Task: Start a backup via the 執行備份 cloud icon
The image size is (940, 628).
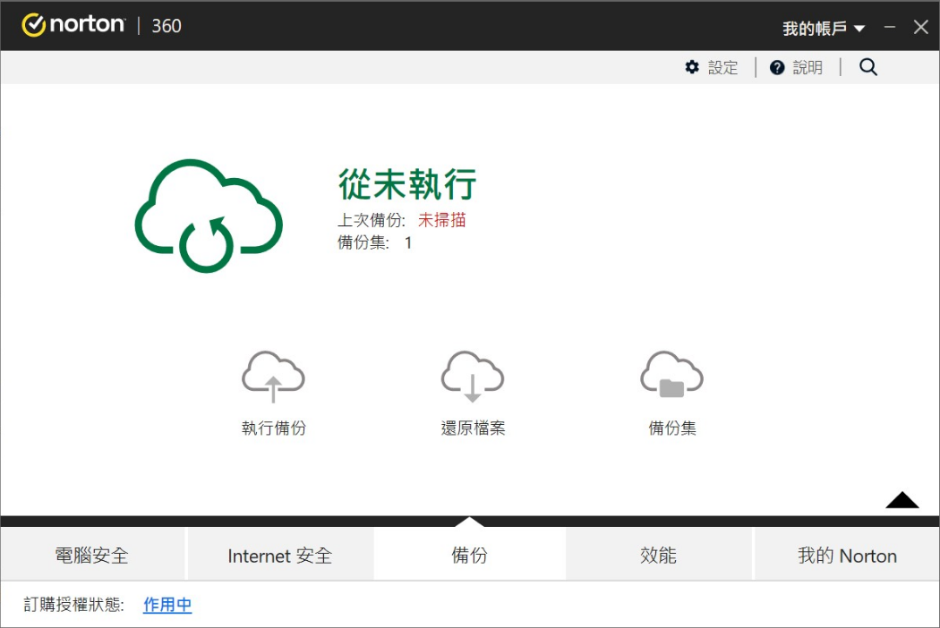Action: (x=273, y=377)
